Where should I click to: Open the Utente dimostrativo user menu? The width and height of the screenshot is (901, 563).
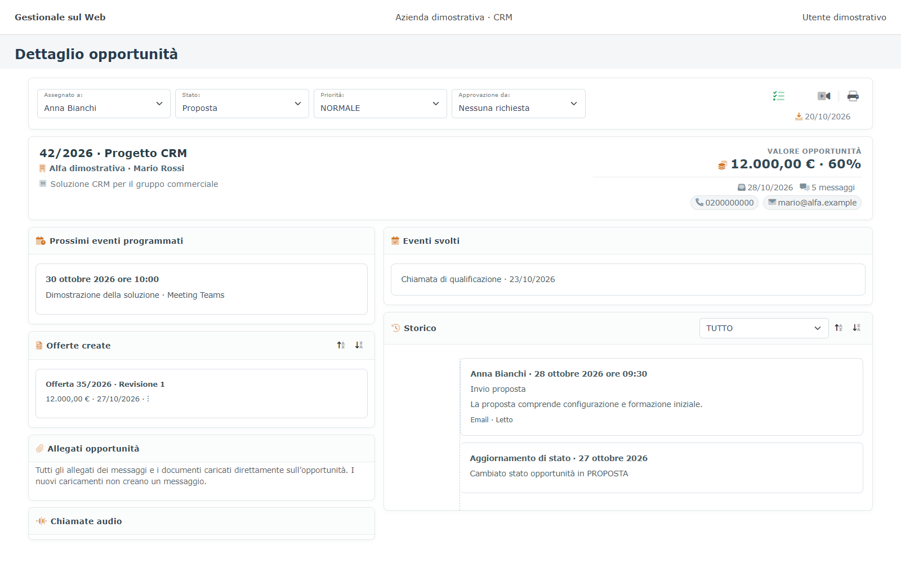[x=844, y=17]
